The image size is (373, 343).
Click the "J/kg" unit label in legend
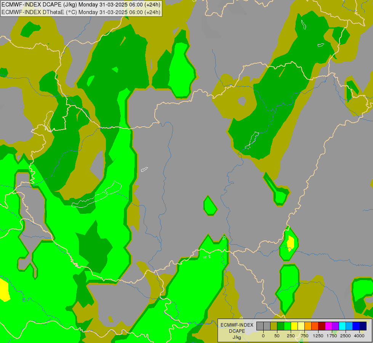[x=237, y=337]
